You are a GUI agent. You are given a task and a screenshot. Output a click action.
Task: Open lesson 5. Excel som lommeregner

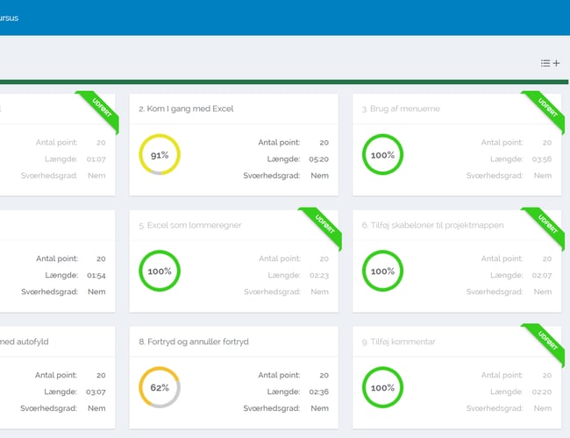coord(194,225)
